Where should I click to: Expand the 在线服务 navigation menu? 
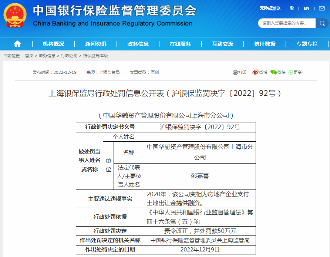click(x=180, y=44)
